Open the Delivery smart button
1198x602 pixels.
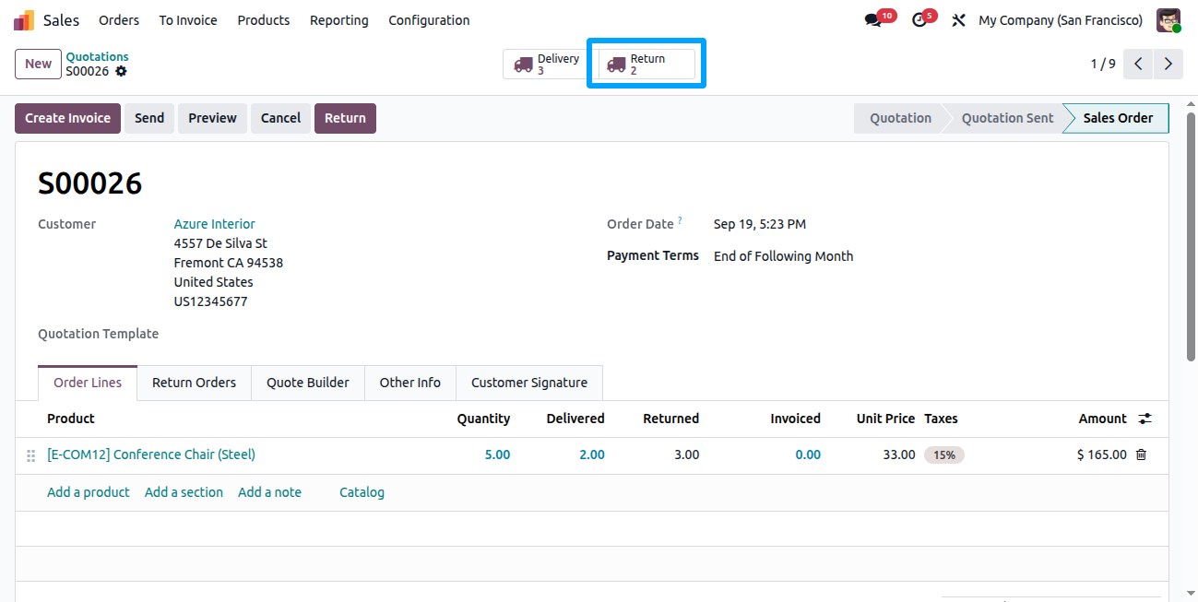point(546,65)
